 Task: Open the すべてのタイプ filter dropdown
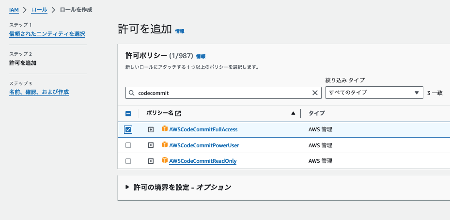pos(373,93)
